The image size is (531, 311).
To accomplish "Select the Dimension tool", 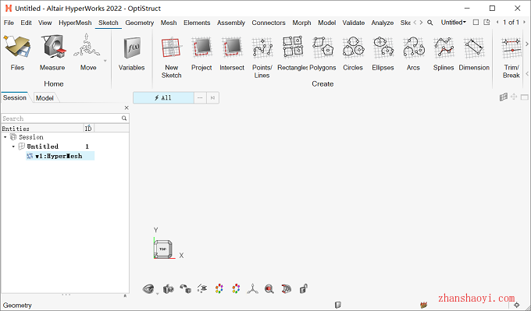I will [x=474, y=54].
